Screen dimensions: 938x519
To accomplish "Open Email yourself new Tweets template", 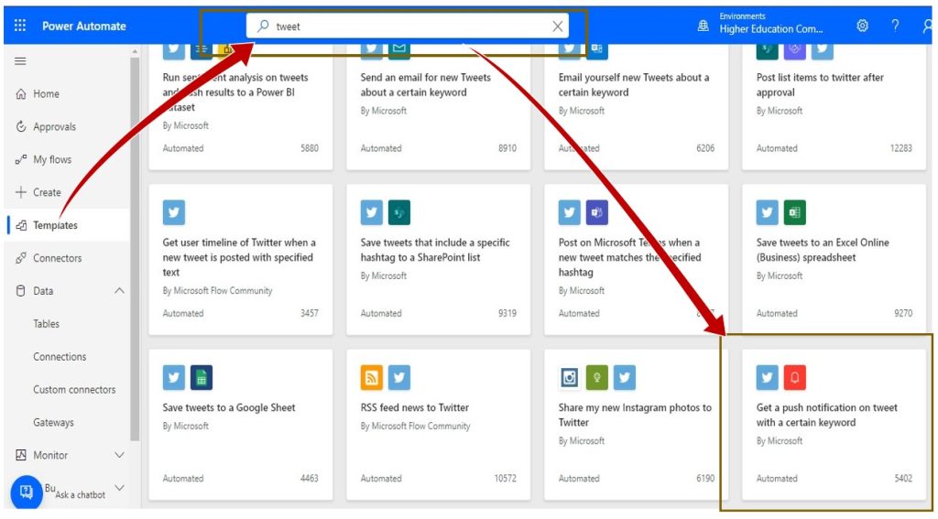I will click(637, 106).
